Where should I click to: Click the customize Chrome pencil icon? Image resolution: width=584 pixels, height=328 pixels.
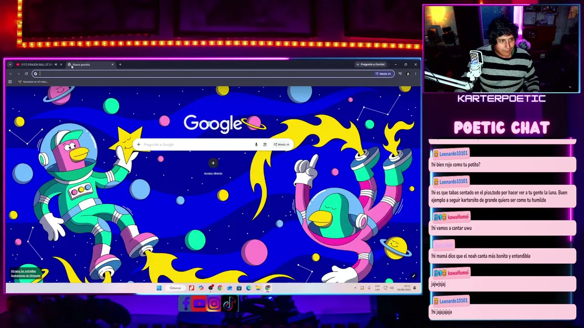coord(413,276)
